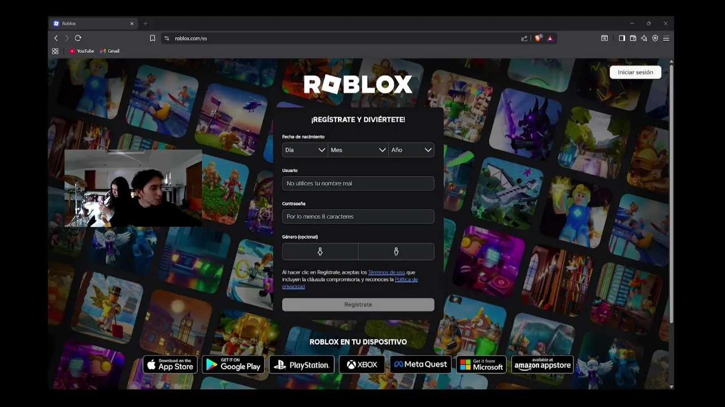The width and height of the screenshot is (725, 407).
Task: Open Gmail bookmark
Action: pos(110,51)
